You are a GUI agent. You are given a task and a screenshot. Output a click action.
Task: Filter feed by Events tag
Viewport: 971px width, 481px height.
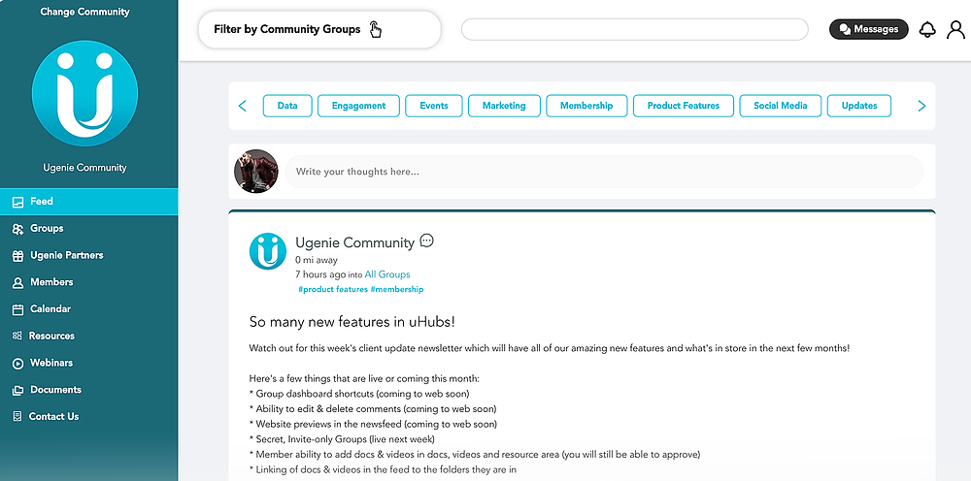[x=433, y=106]
